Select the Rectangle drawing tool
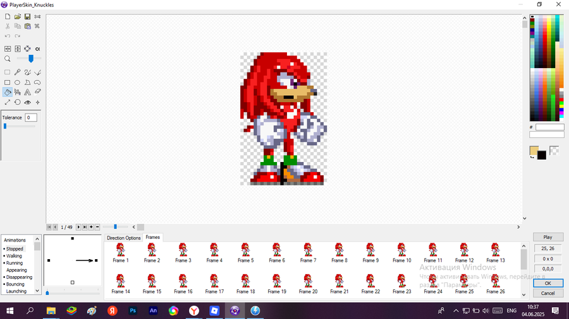 point(7,83)
